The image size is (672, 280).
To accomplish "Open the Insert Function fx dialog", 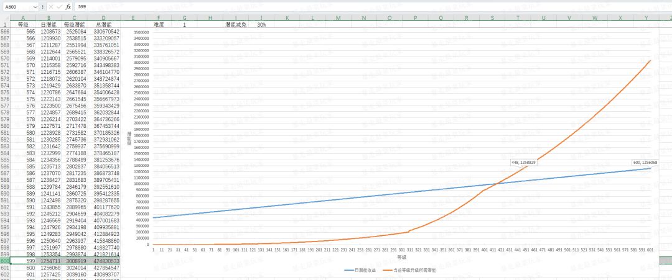I will (68, 7).
